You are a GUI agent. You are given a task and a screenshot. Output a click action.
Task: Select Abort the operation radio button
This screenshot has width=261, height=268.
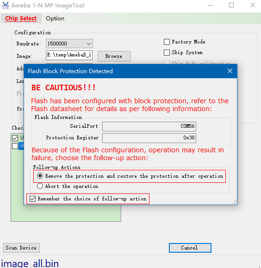point(40,186)
